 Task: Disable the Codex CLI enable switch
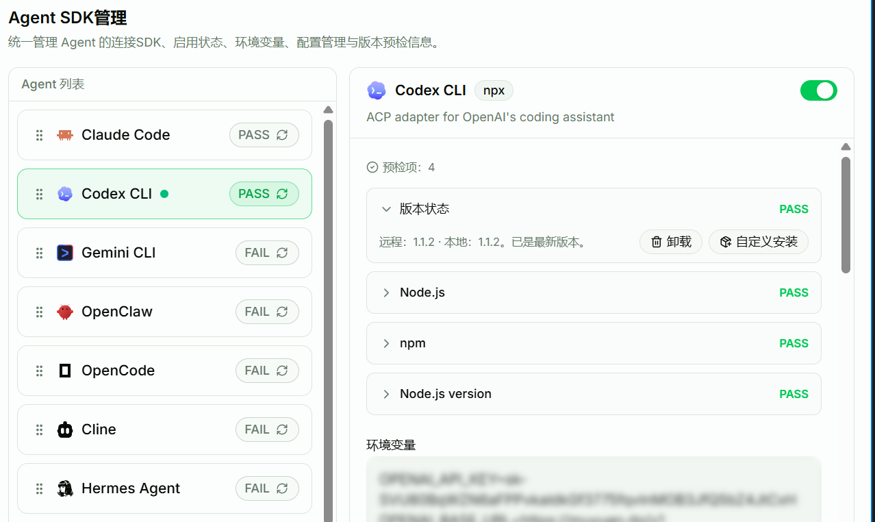819,90
